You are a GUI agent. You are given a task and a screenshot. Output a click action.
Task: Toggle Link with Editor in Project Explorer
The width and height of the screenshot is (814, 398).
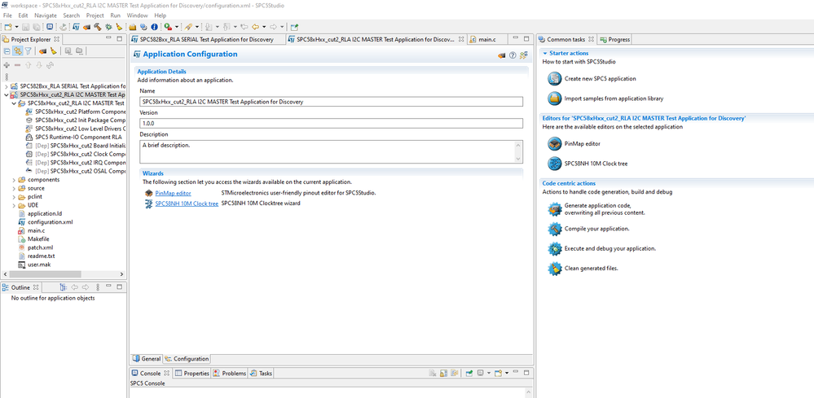pos(18,50)
